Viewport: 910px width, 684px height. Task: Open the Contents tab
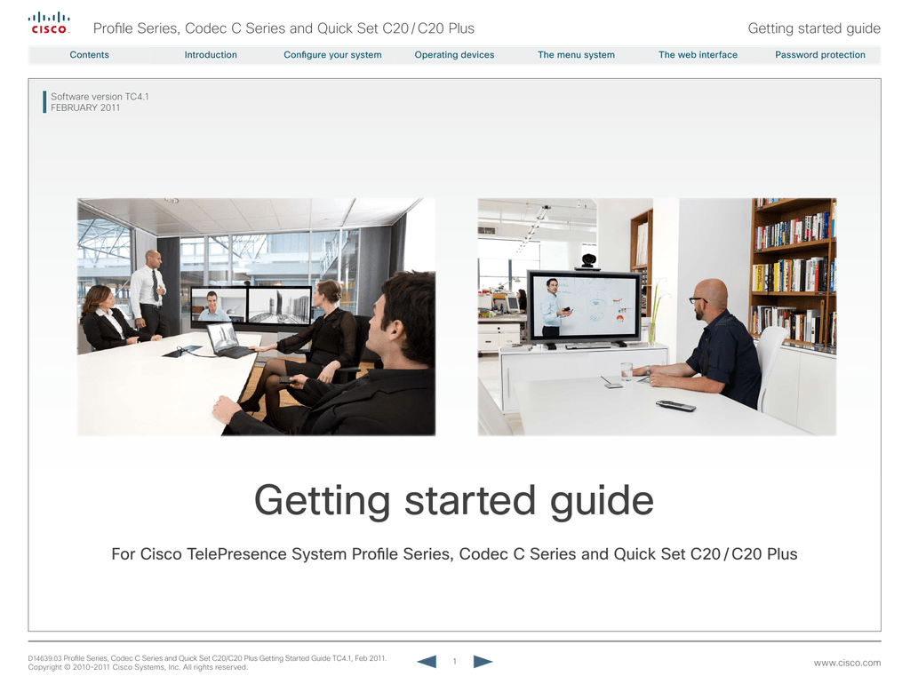pyautogui.click(x=89, y=55)
